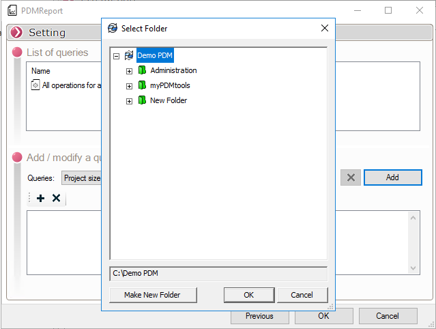Cancel the Select Folder dialog
The width and height of the screenshot is (436, 329).
point(302,295)
